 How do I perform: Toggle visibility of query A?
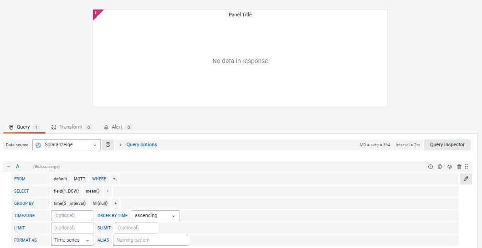pos(449,167)
